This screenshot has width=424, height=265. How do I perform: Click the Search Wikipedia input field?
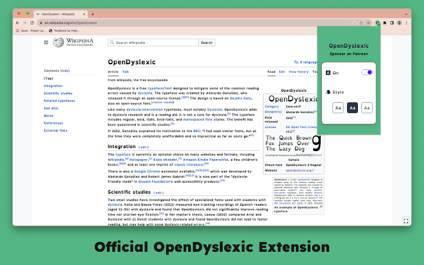(153, 42)
